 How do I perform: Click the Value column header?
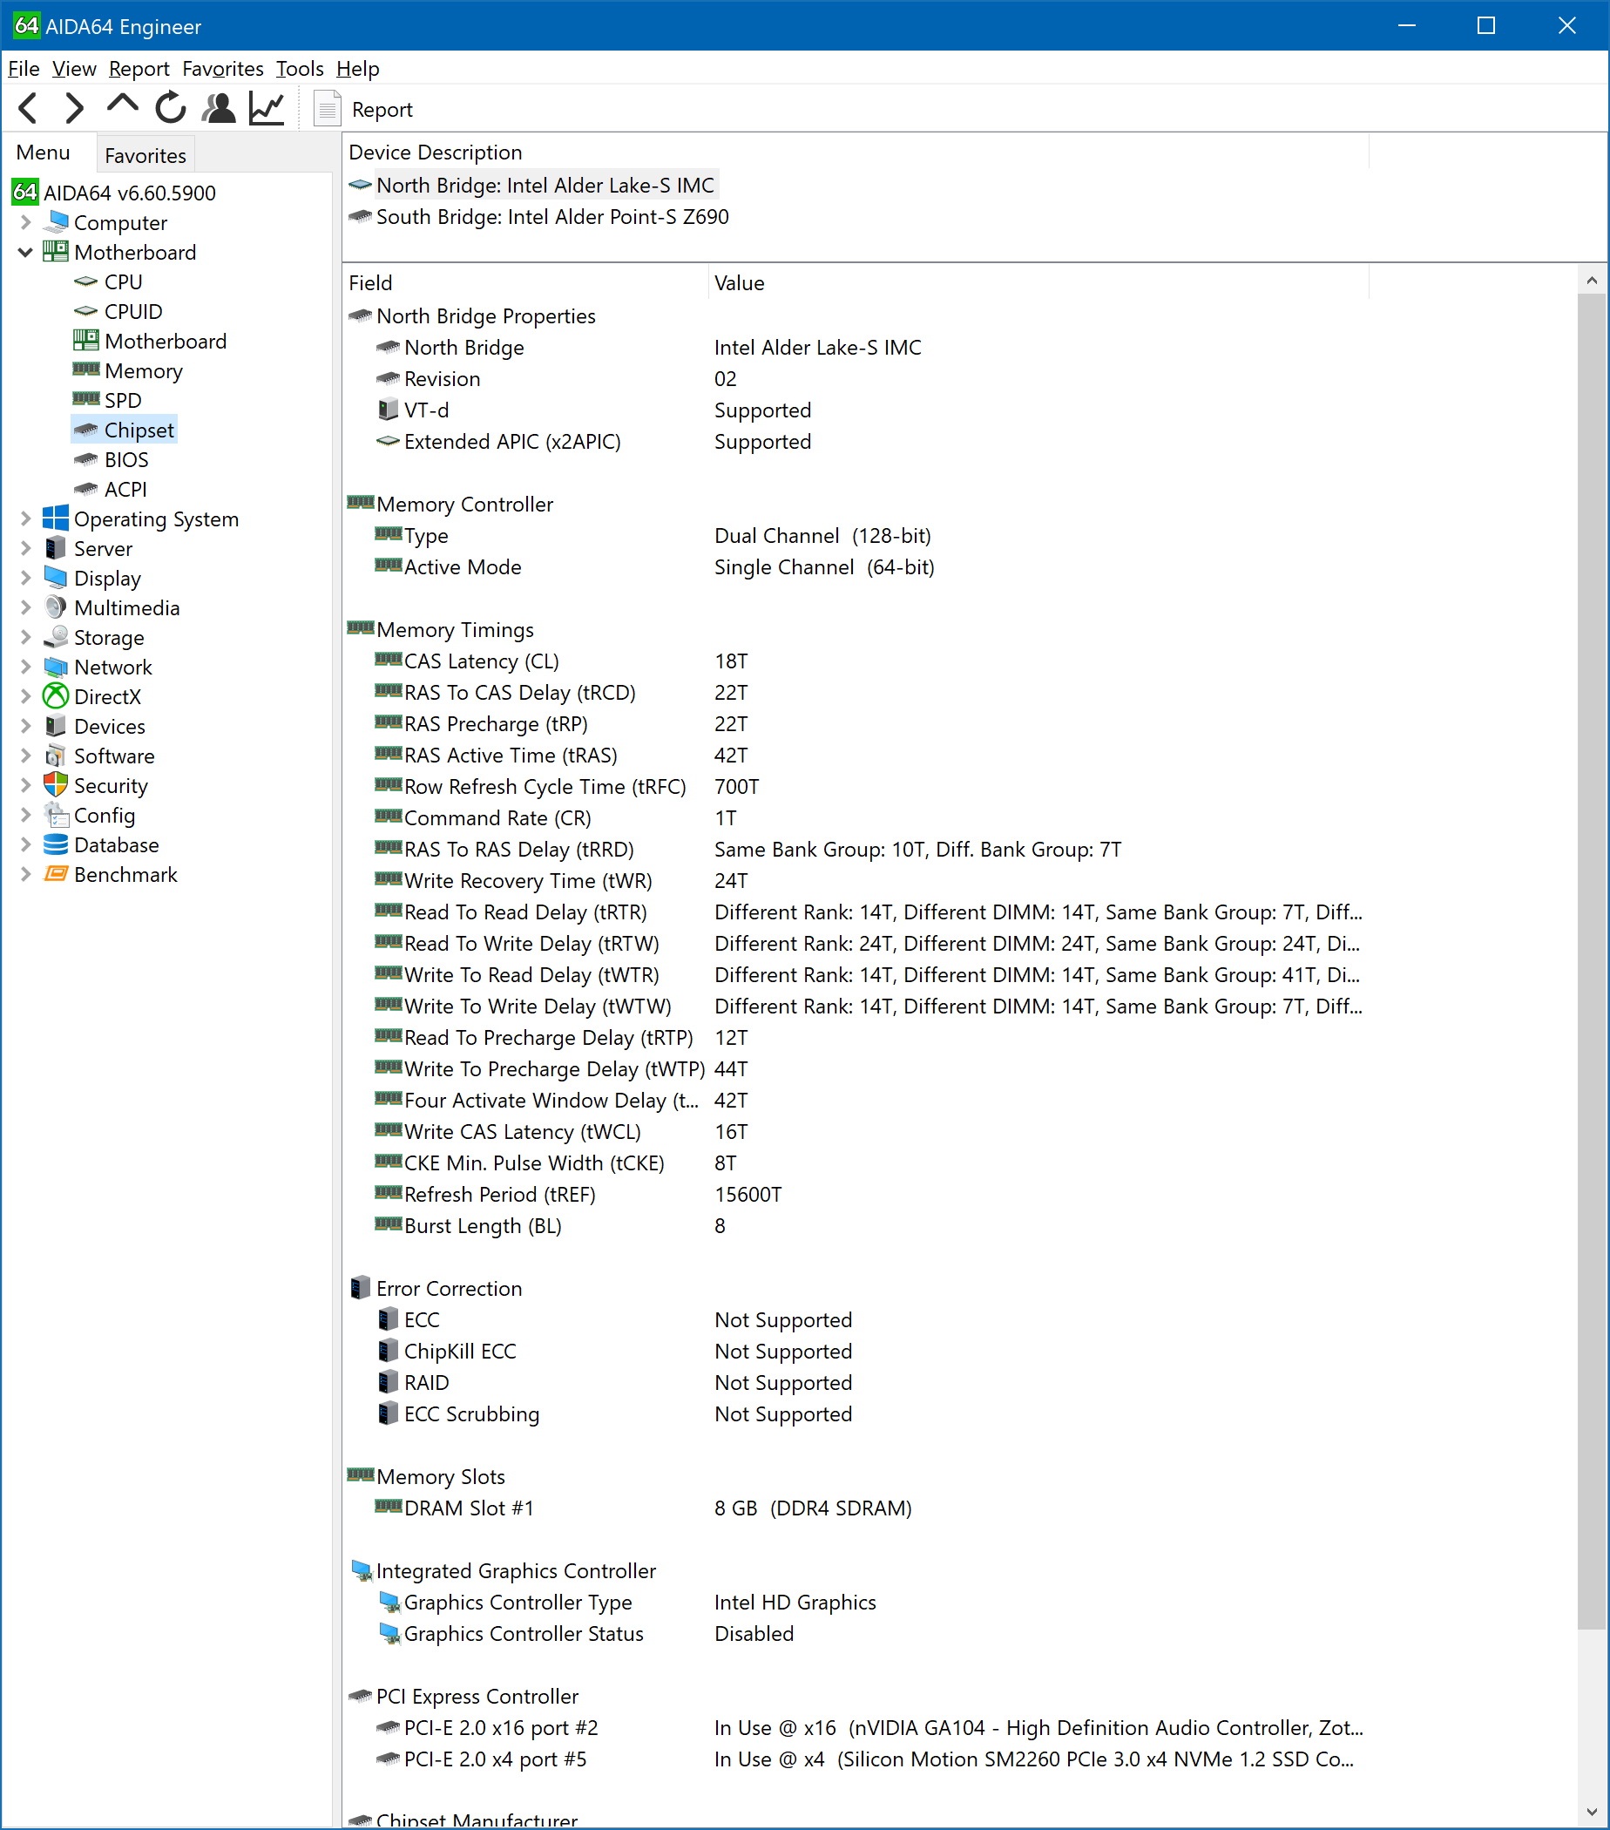click(x=739, y=283)
